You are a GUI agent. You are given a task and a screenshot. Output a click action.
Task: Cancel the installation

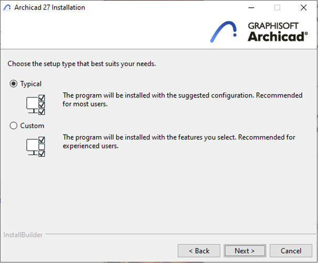[291, 250]
